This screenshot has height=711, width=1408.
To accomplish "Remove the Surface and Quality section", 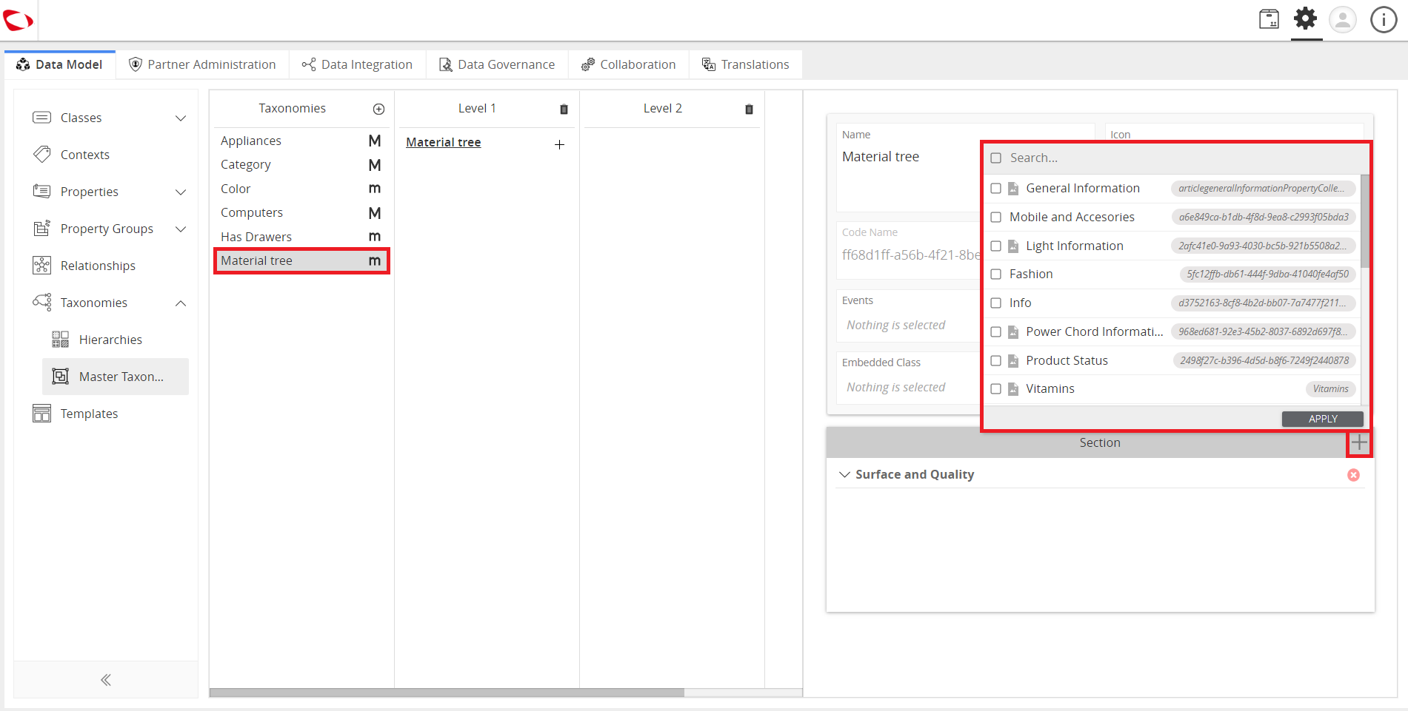I will [x=1353, y=475].
